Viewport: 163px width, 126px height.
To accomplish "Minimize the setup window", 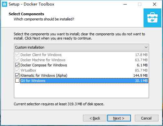I will 125,4.
